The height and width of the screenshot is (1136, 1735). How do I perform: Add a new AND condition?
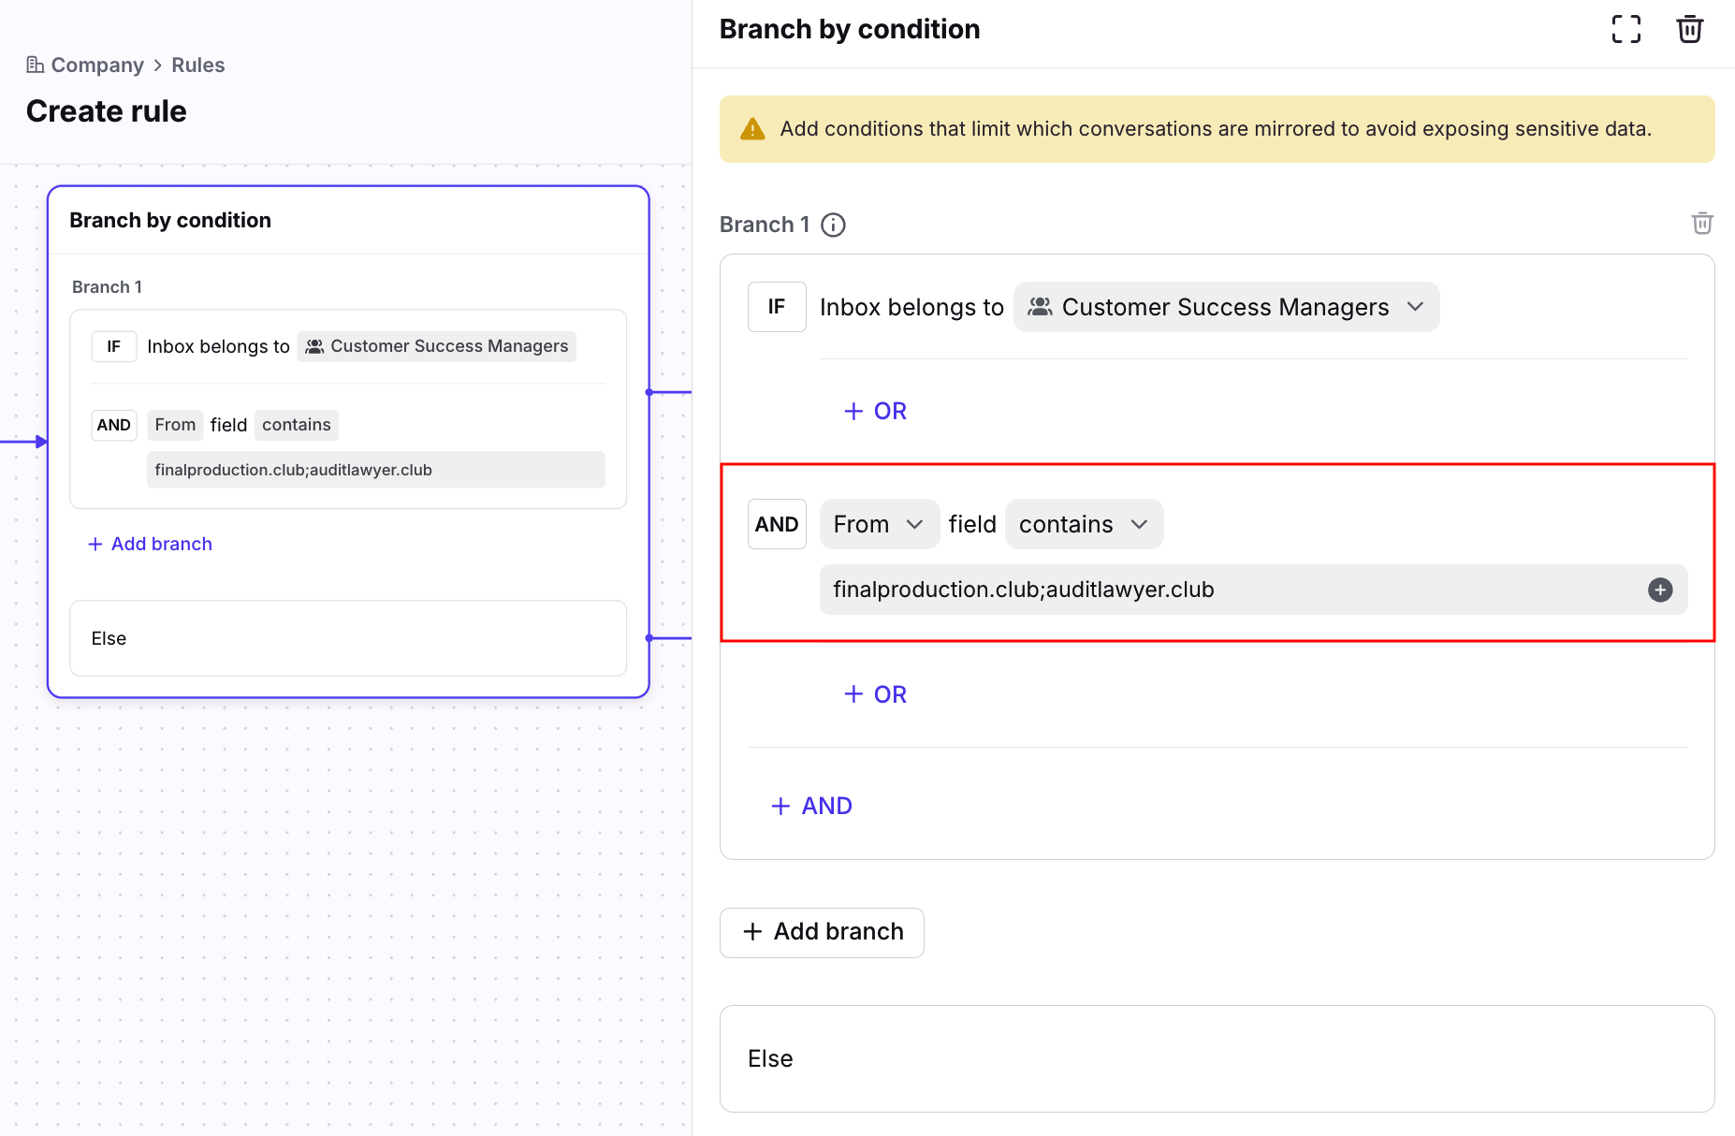(x=811, y=806)
